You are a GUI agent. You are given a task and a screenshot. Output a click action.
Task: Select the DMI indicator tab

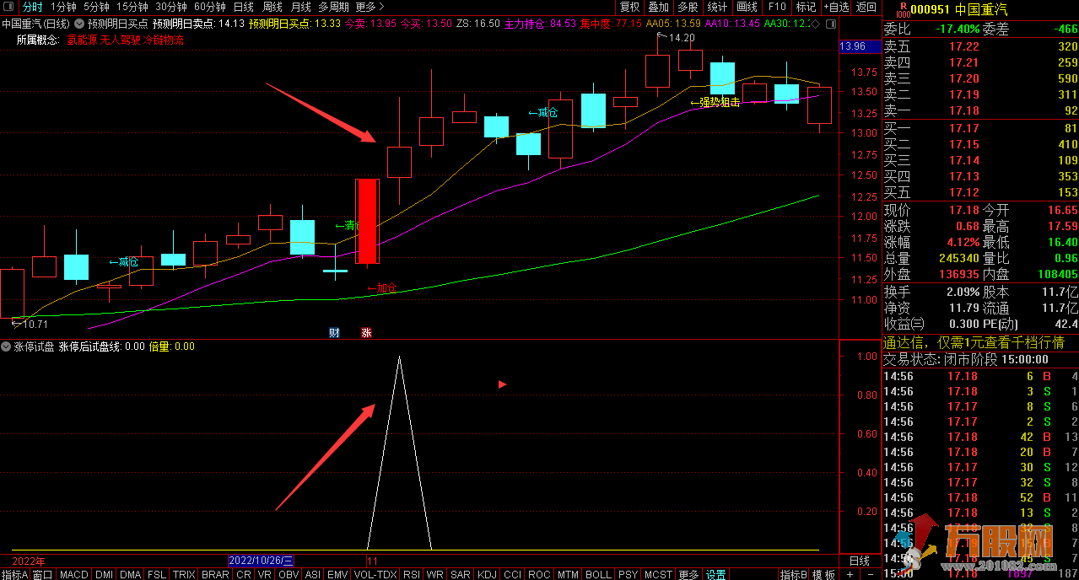(104, 574)
